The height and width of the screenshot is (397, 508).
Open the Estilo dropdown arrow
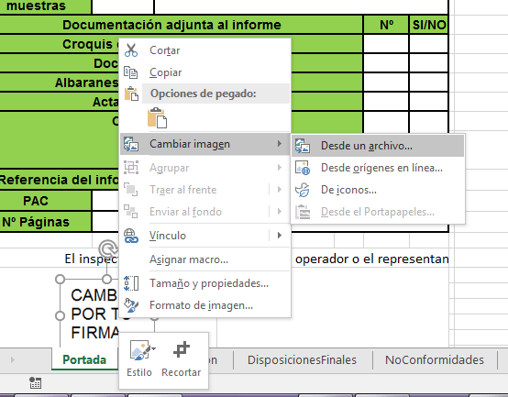[x=153, y=348]
